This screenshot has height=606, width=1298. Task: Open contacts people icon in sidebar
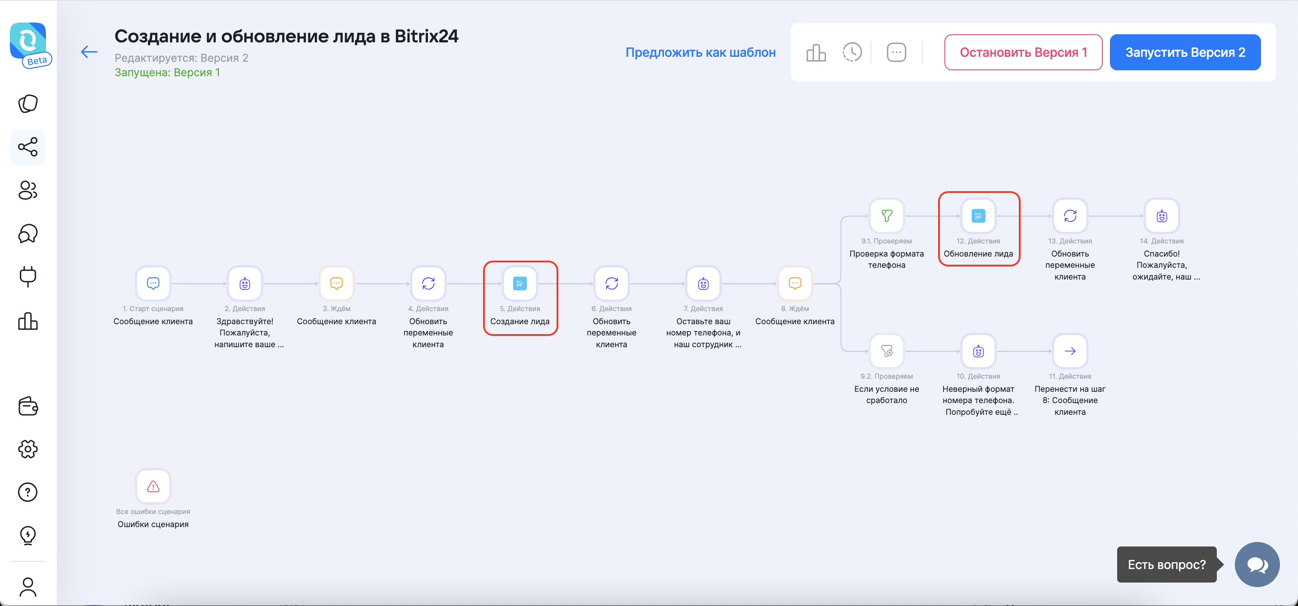[28, 190]
